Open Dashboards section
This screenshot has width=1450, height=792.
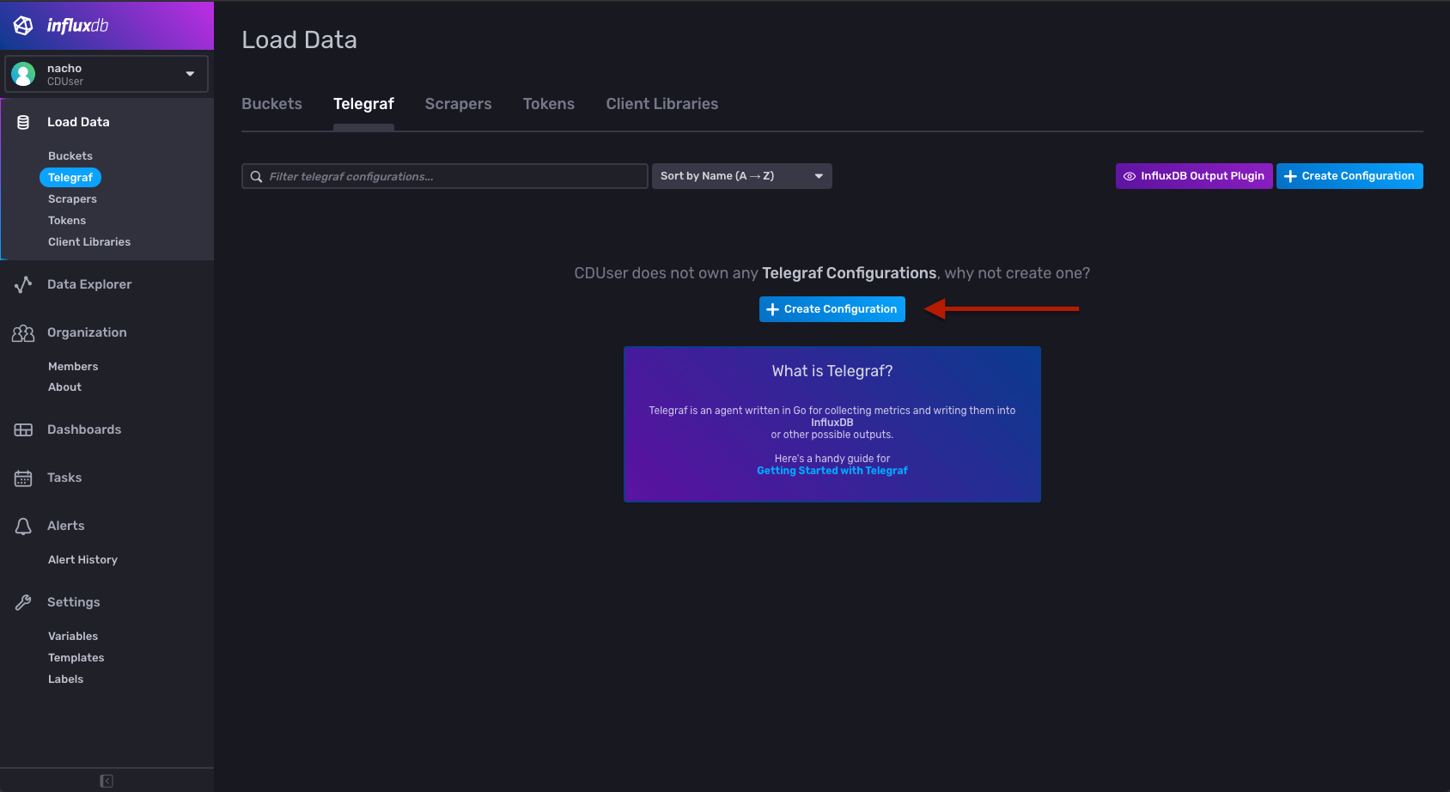pos(84,430)
